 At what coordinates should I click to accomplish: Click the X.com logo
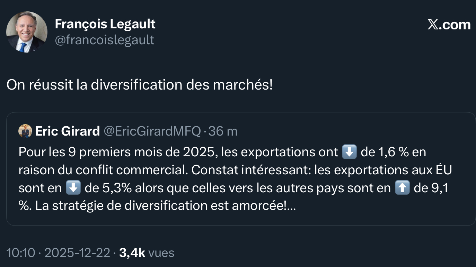click(449, 25)
